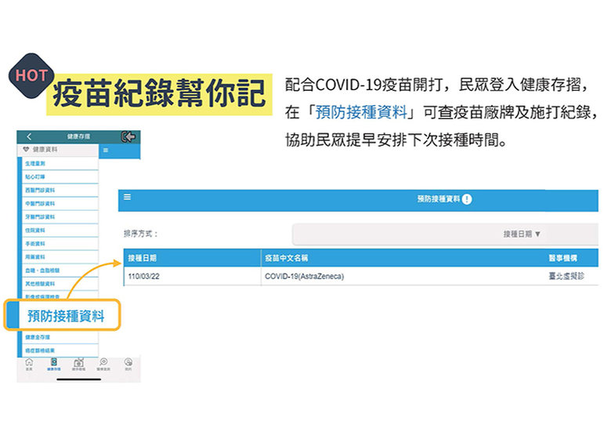Tap the rightmost bottom navigation icon
Viewport: 611px width, 432px height.
coord(128,364)
